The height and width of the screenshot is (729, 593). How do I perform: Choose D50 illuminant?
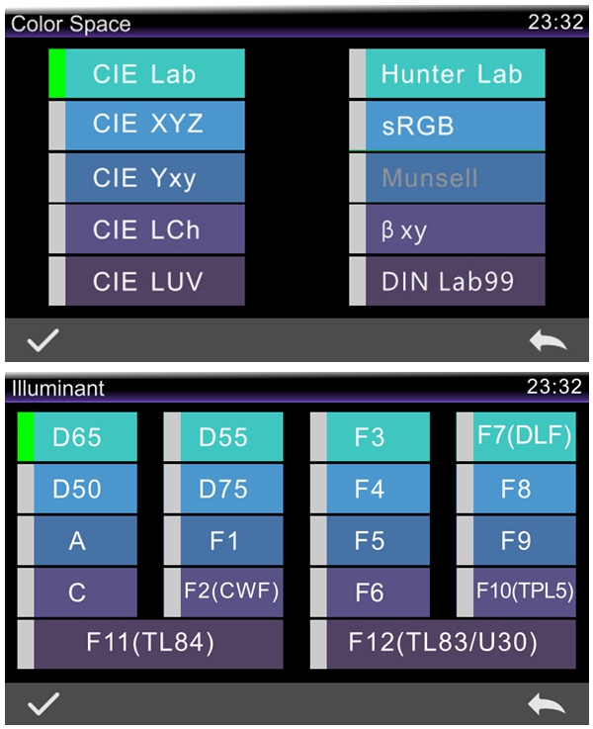point(77,489)
